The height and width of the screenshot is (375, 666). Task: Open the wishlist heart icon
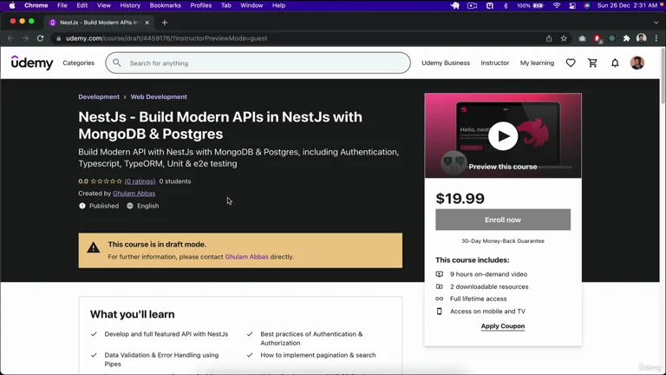pos(571,62)
